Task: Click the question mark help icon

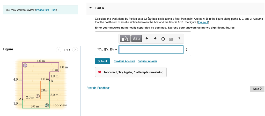Action: [x=179, y=39]
